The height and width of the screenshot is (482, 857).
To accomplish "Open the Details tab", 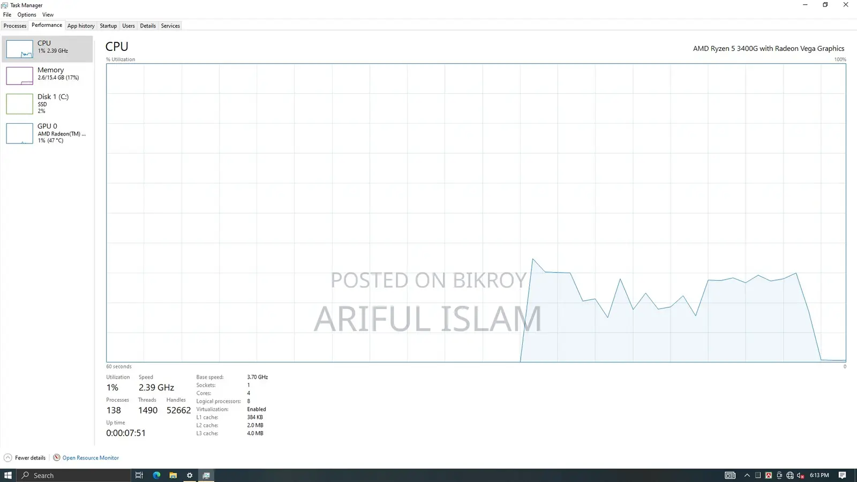I will point(148,26).
